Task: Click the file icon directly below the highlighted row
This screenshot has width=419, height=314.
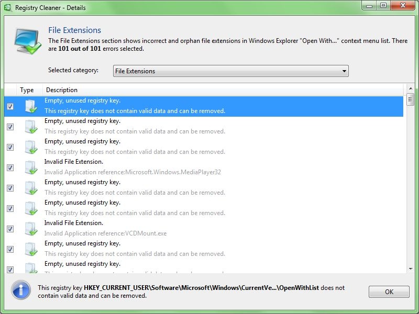Action: pos(31,127)
